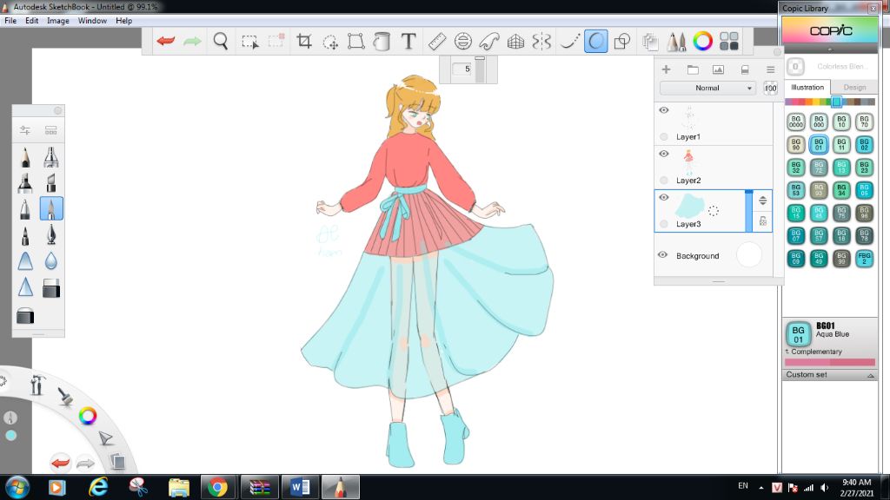Toggle the lock circle on Layer2
The height and width of the screenshot is (500, 890).
click(663, 181)
